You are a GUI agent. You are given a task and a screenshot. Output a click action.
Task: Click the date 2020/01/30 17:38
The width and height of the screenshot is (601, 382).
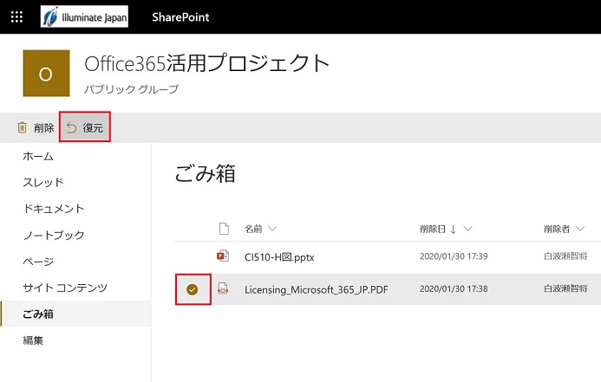click(454, 288)
